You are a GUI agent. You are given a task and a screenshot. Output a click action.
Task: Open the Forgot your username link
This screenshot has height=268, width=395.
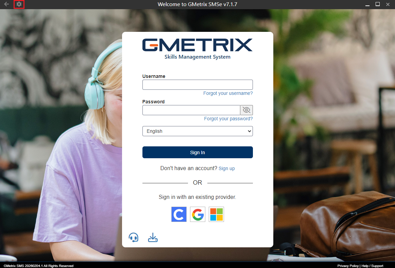(x=228, y=93)
